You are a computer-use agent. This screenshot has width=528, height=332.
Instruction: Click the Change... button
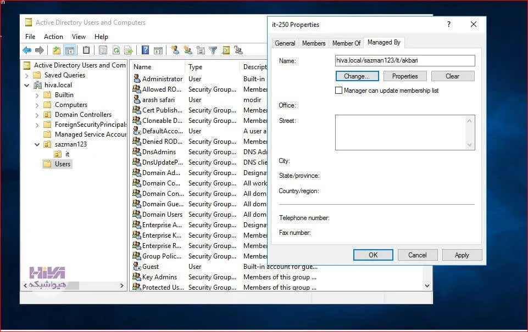pyautogui.click(x=357, y=76)
